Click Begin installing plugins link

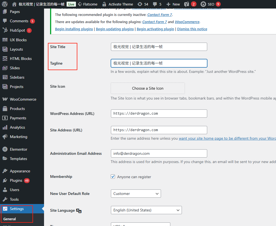(x=74, y=29)
